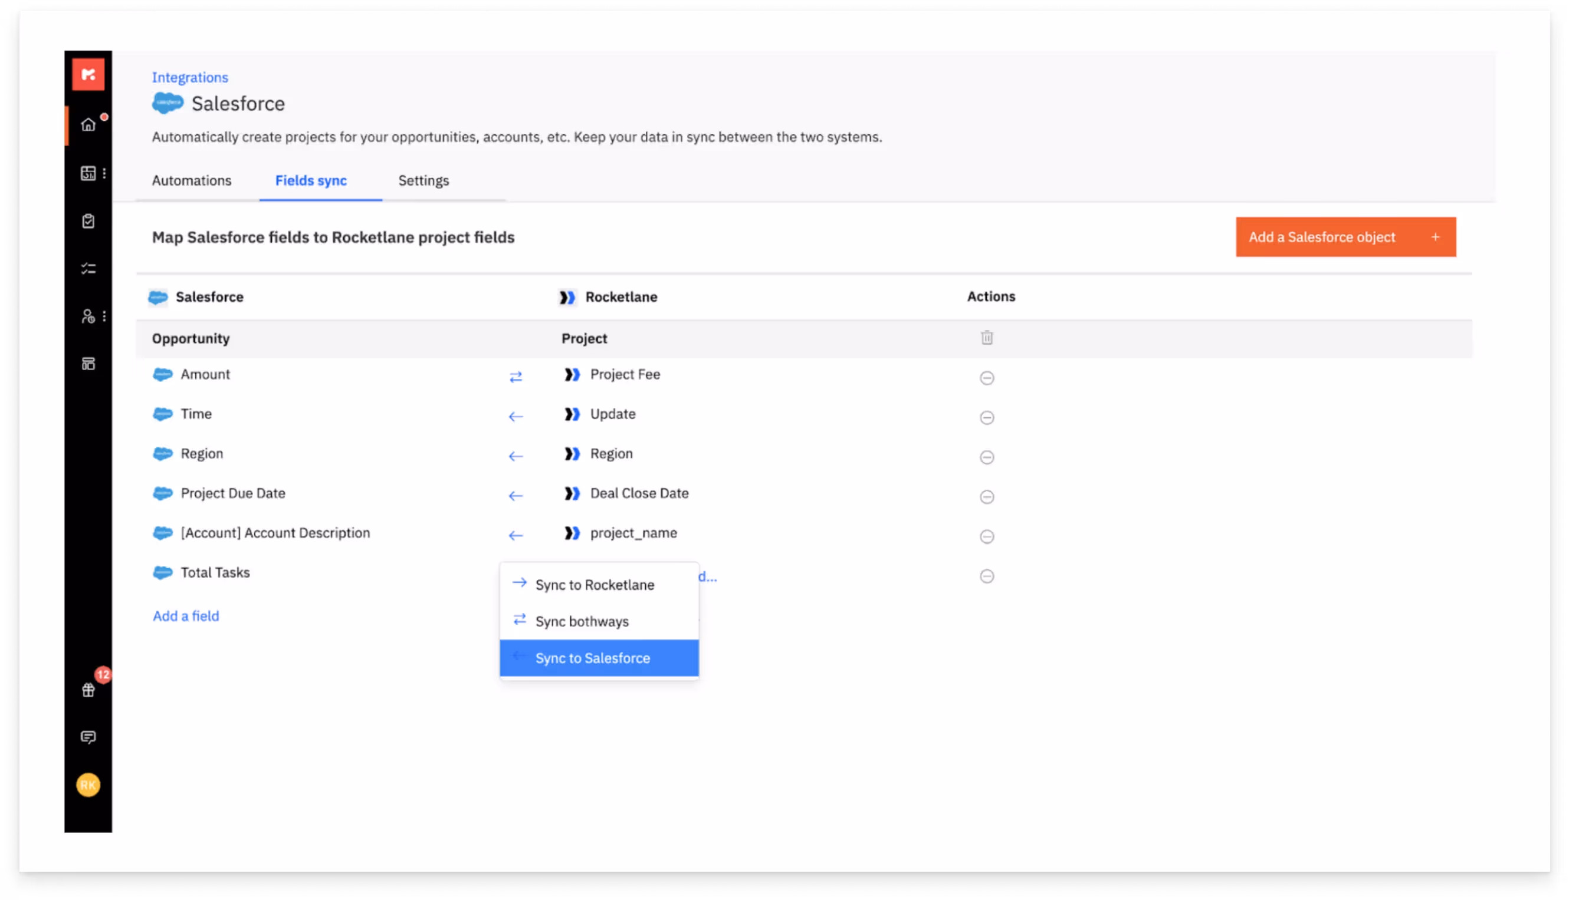The width and height of the screenshot is (1569, 900).
Task: Click the Update Rocketlane field
Action: click(x=612, y=414)
